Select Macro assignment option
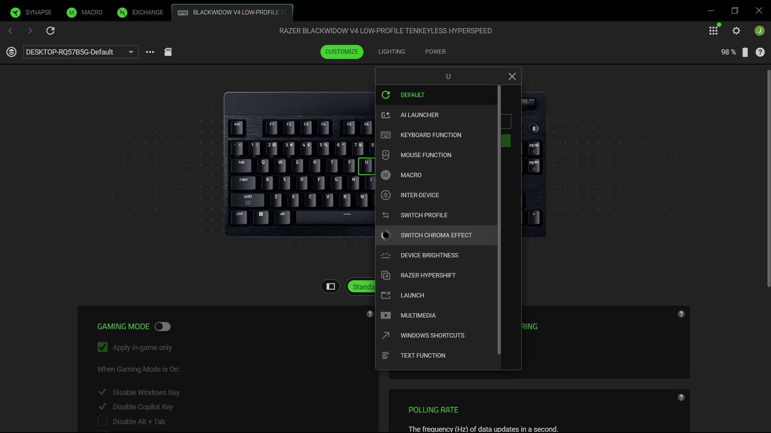This screenshot has width=771, height=433. (436, 175)
